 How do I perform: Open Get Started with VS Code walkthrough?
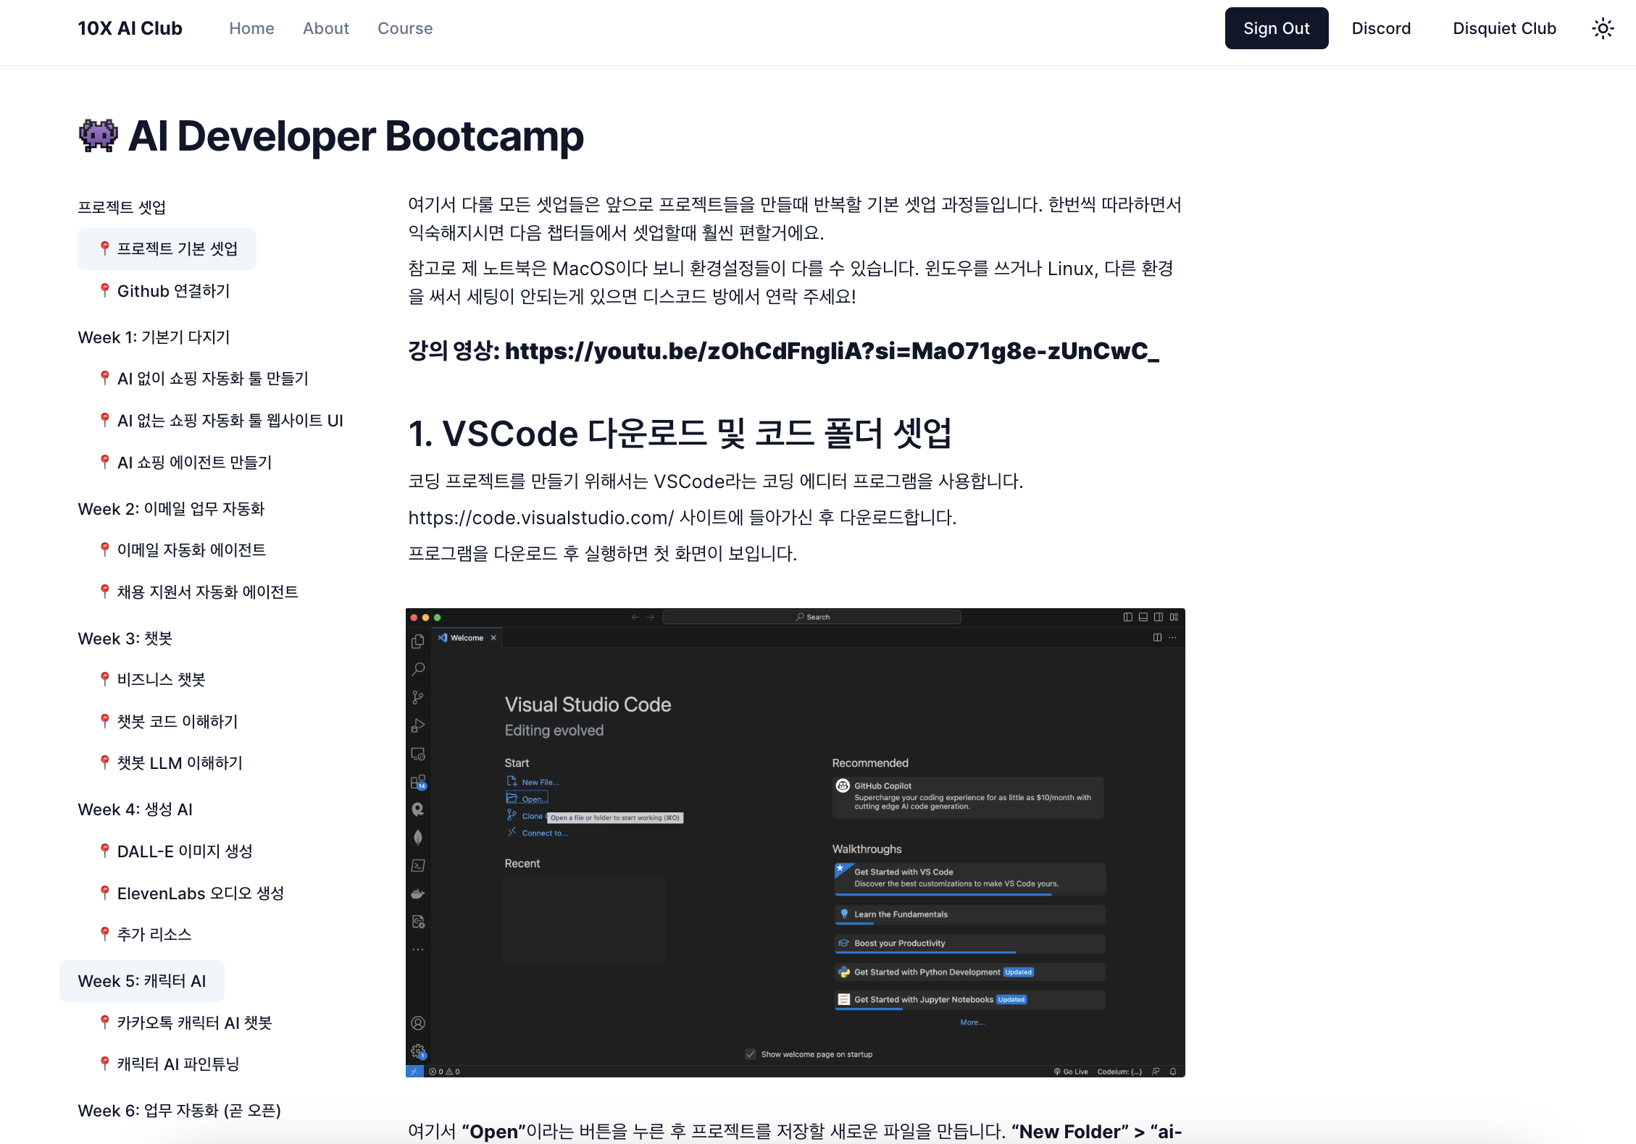[x=970, y=879]
